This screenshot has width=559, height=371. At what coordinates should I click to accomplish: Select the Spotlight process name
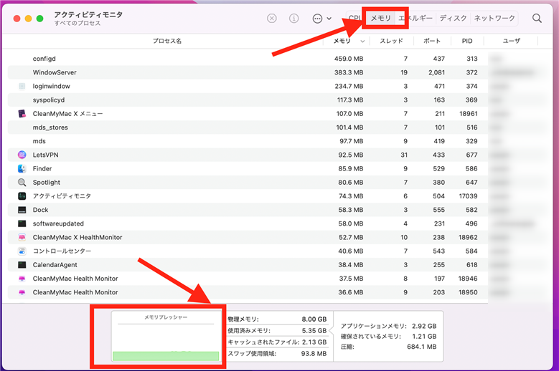(x=47, y=183)
